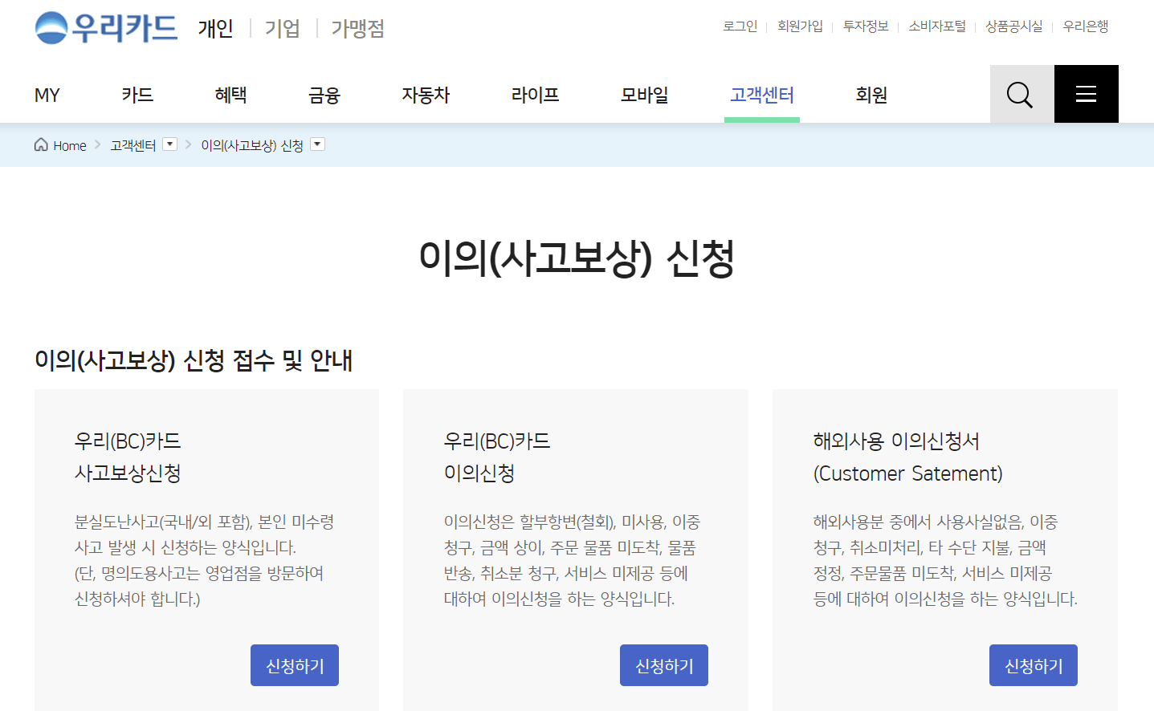Open the hamburger full menu icon
This screenshot has width=1154, height=711.
coord(1086,94)
